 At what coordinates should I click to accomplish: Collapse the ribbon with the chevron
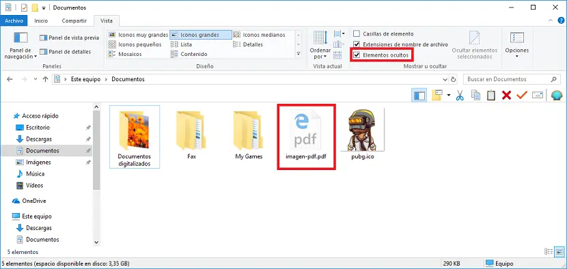tap(551, 20)
